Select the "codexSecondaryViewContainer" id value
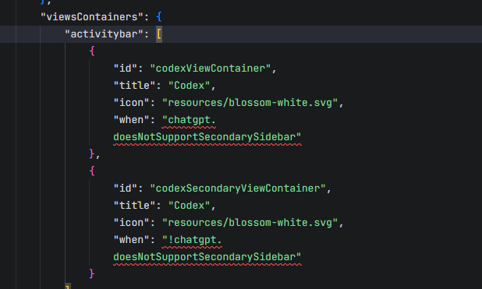 [x=238, y=188]
